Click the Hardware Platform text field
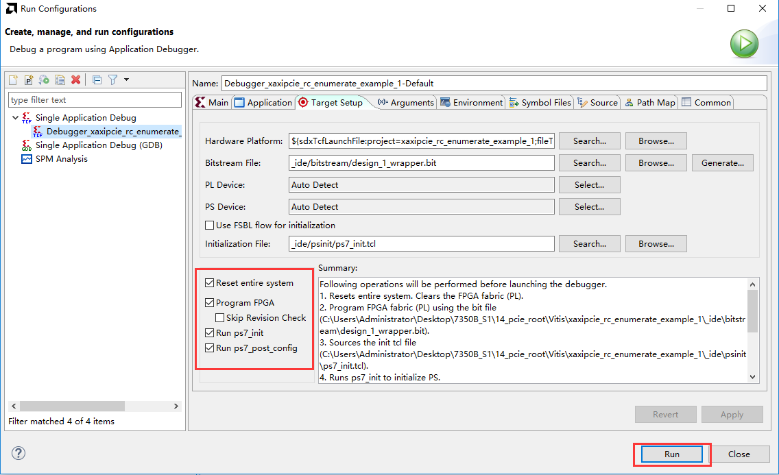Screen dimensions: 779x475 pyautogui.click(x=421, y=141)
